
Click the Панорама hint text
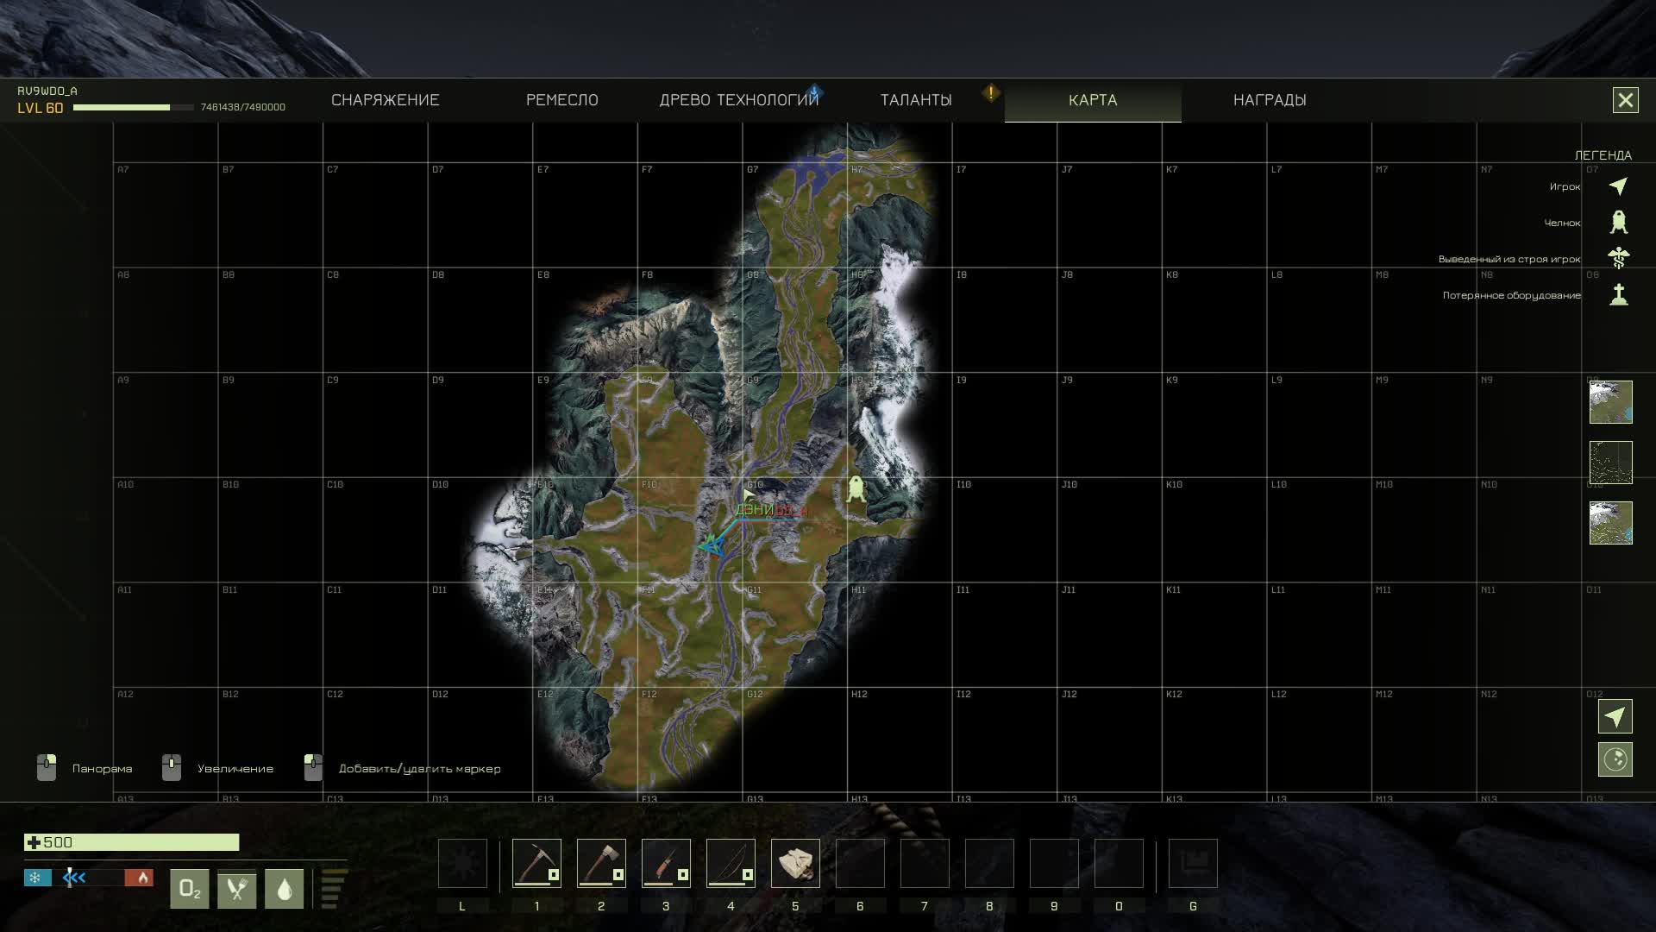pos(103,768)
